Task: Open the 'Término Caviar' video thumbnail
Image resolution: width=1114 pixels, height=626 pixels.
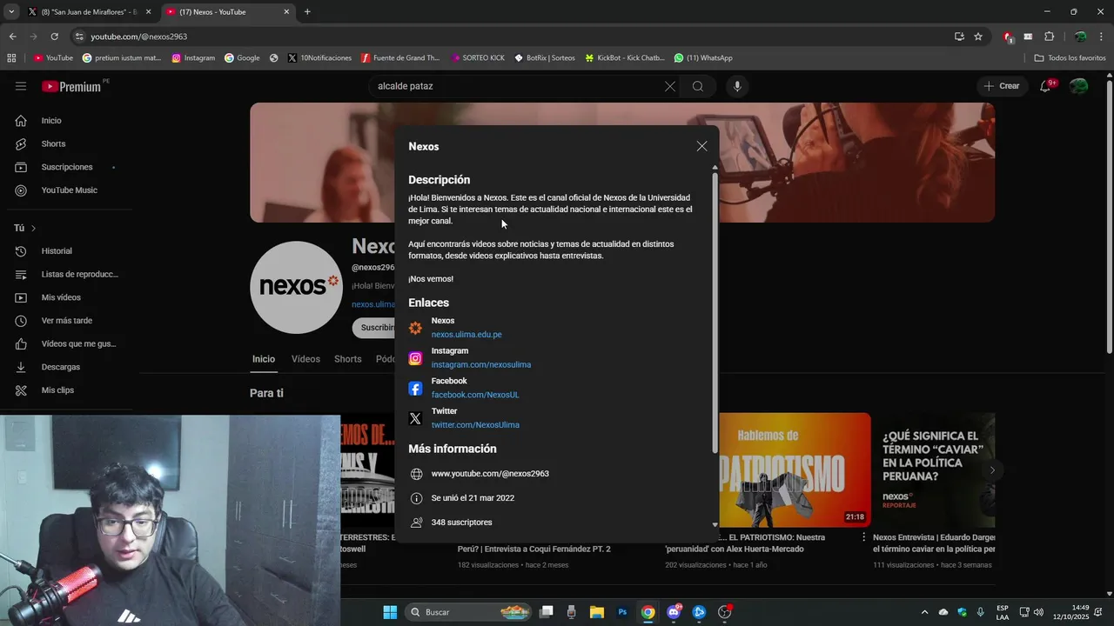Action: click(934, 470)
